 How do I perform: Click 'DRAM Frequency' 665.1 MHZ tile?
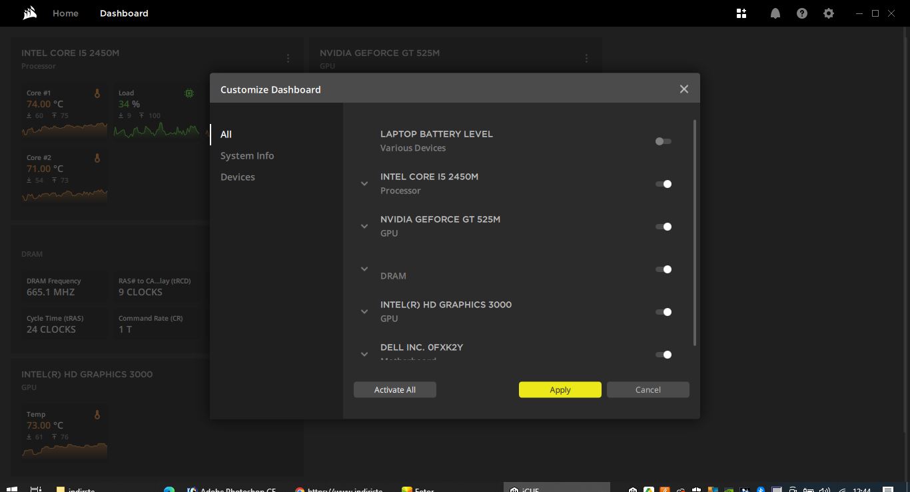(x=63, y=287)
